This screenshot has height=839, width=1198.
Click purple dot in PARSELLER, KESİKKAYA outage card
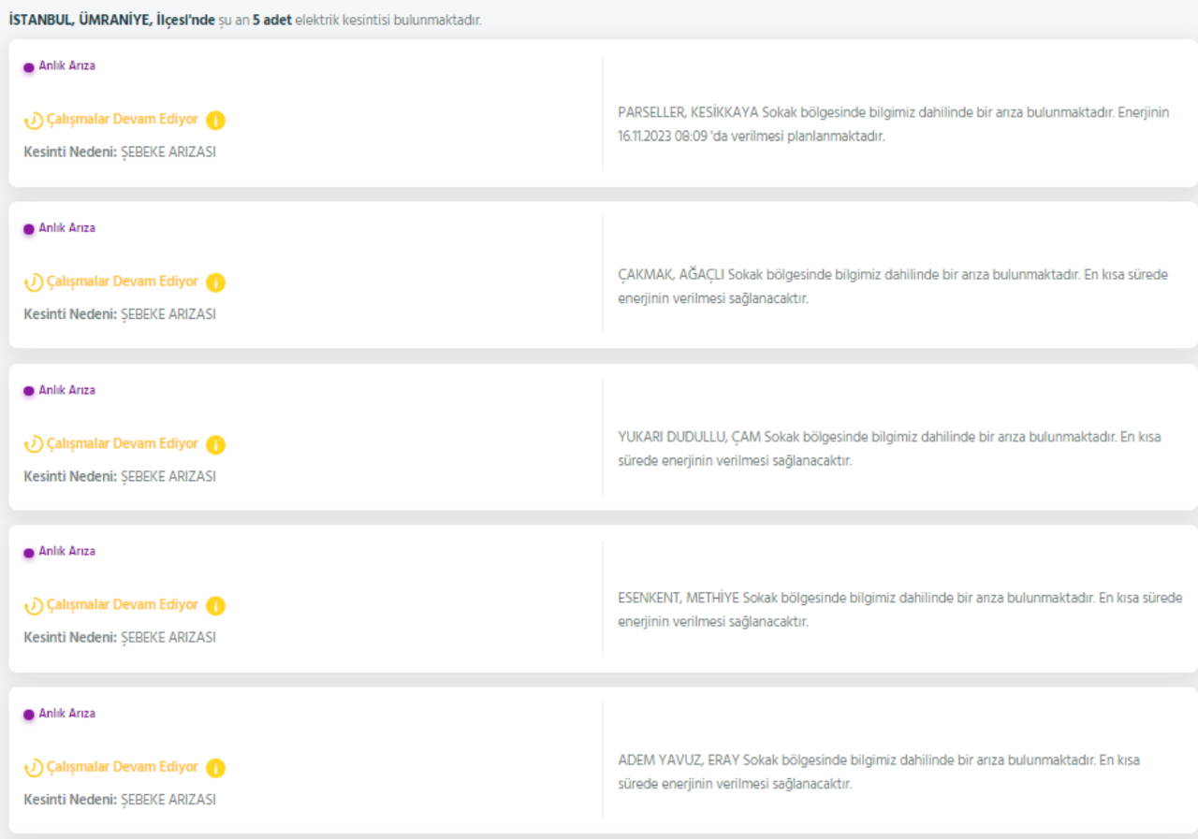click(29, 67)
